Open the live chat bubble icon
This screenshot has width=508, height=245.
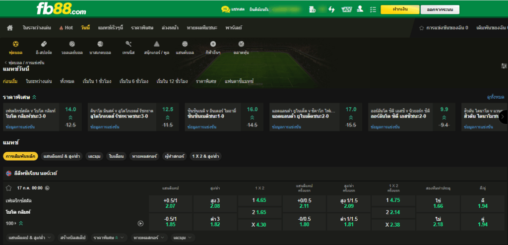point(226,9)
